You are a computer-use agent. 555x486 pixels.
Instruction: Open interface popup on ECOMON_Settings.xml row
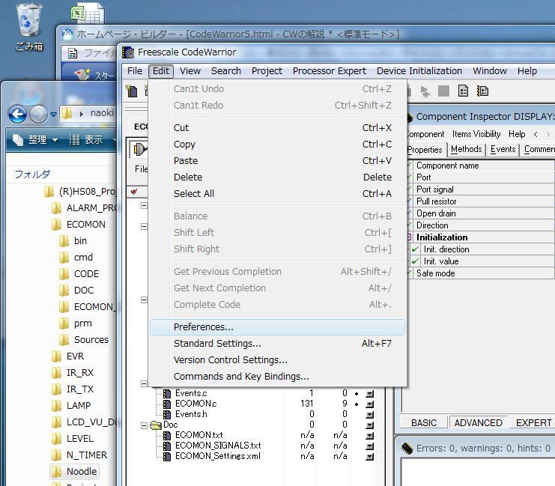369,457
